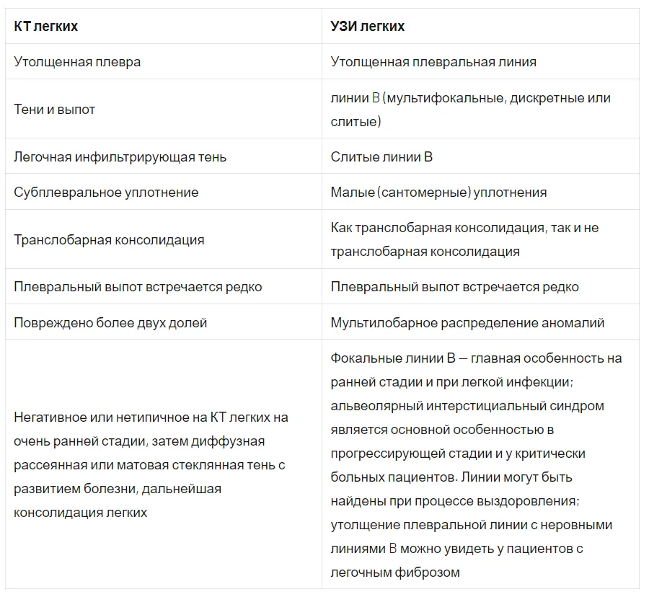Select the 'Повреждено более двух долей' cell
Image resolution: width=649 pixels, height=597 pixels.
110,322
